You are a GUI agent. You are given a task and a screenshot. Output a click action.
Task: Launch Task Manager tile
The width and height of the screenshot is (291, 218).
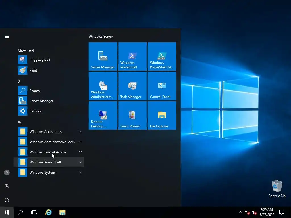point(132,86)
